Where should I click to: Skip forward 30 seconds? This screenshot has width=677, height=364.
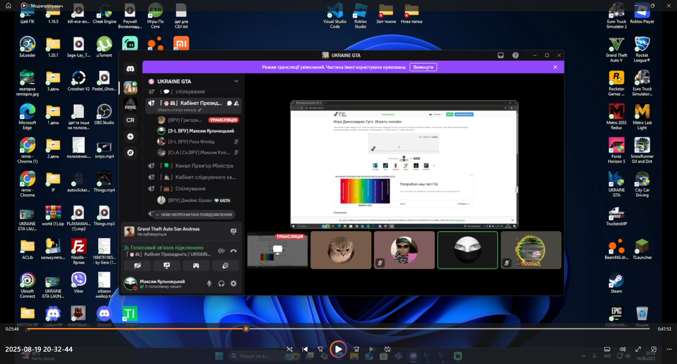pos(356,349)
